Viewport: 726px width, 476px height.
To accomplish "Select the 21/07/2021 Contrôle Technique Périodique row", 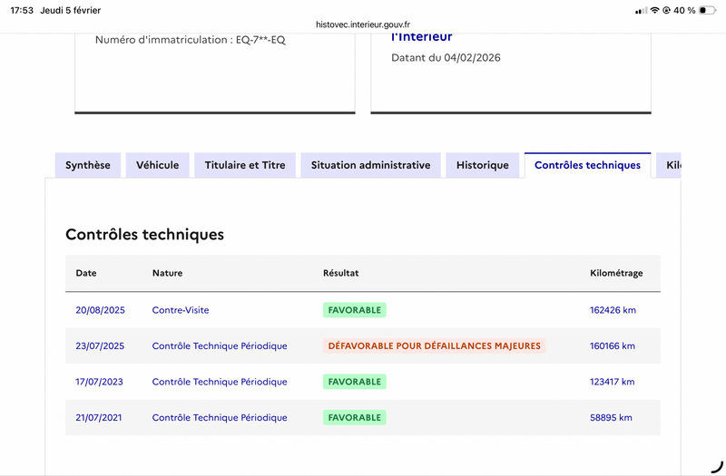I will [x=220, y=418].
